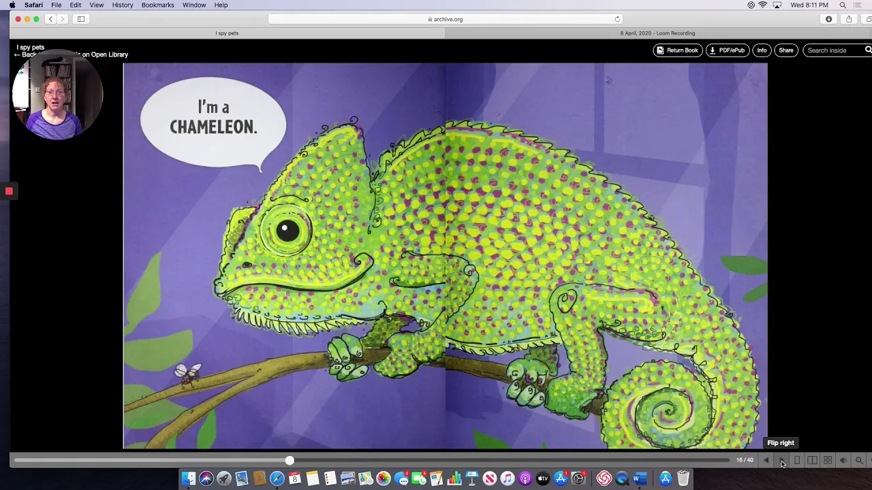
Task: Open the Apple menu
Action: tap(12, 5)
